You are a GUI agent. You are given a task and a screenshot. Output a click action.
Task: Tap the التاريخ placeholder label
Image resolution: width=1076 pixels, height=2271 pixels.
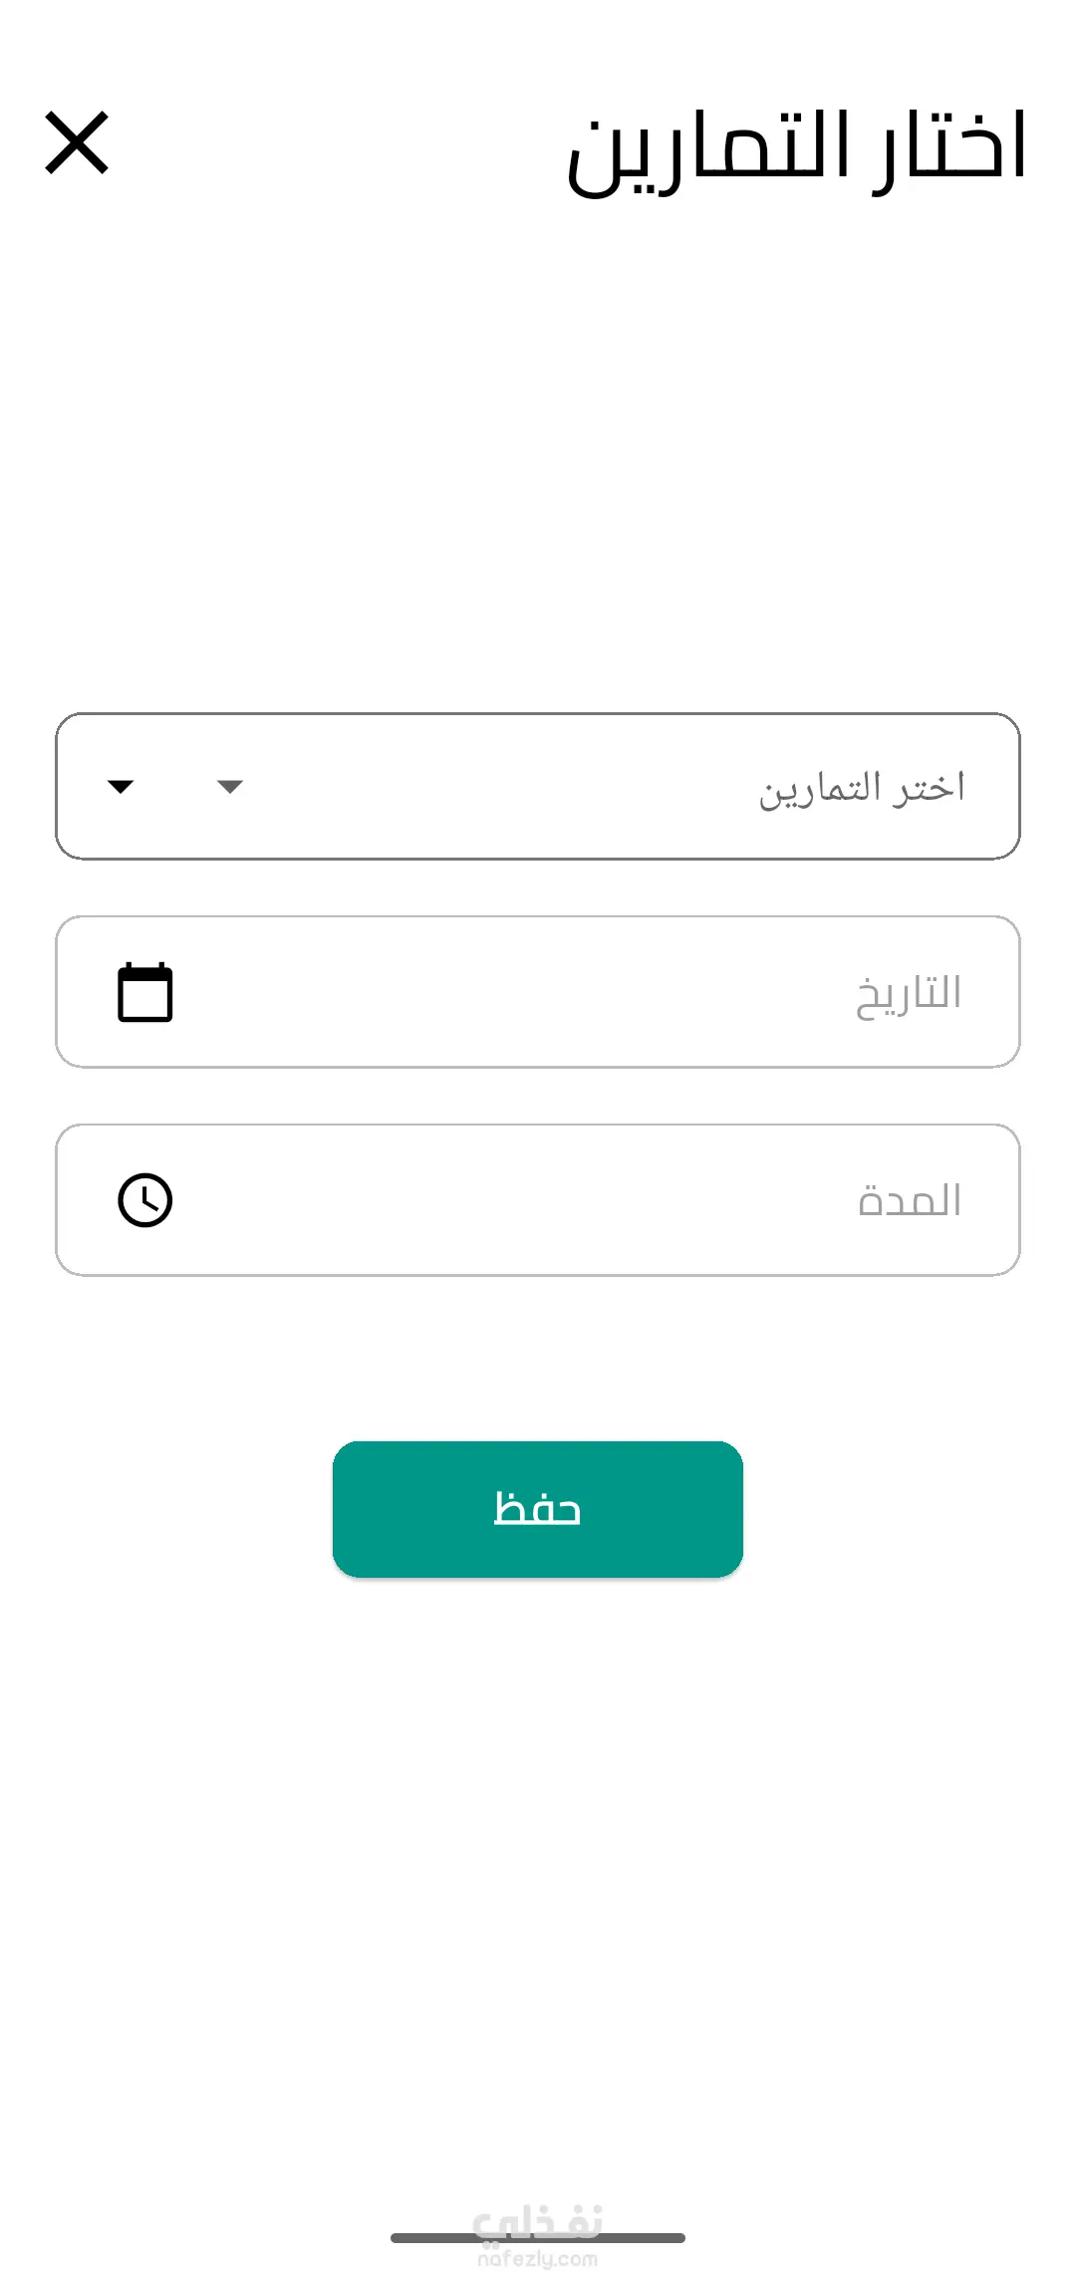point(909,994)
